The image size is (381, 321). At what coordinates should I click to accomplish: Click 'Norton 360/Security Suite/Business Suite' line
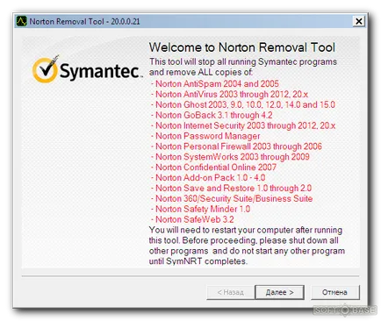(x=232, y=199)
